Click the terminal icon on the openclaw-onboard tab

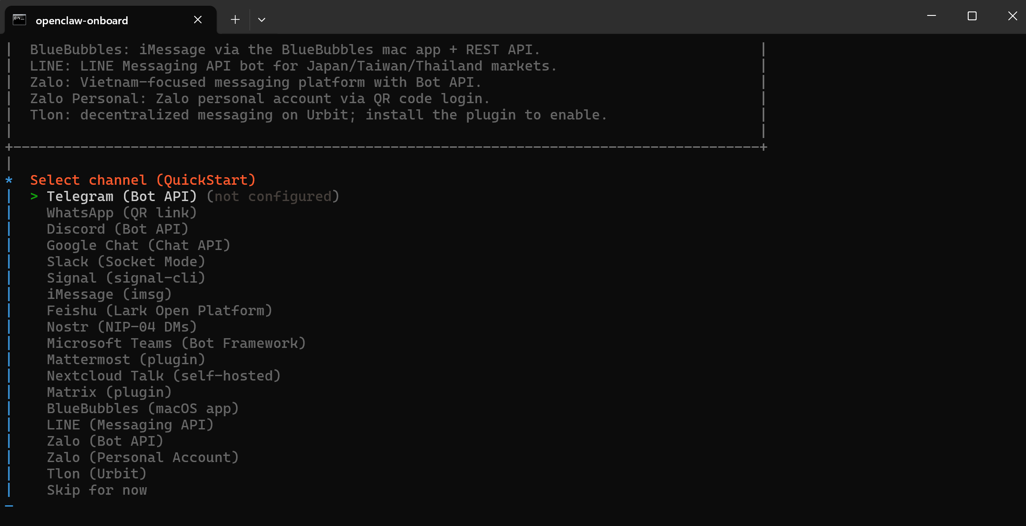(x=19, y=20)
